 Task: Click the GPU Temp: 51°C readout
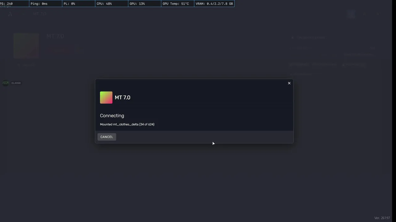pyautogui.click(x=178, y=4)
